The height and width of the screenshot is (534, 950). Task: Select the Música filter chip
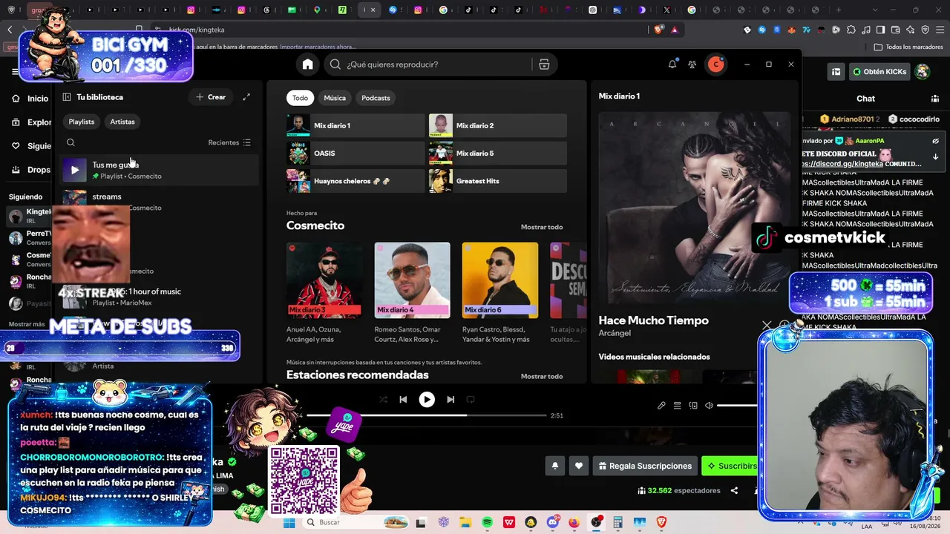335,98
